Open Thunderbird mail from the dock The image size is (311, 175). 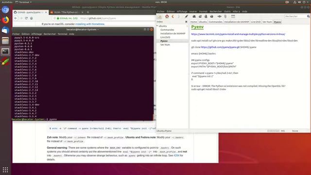click(x=5, y=30)
